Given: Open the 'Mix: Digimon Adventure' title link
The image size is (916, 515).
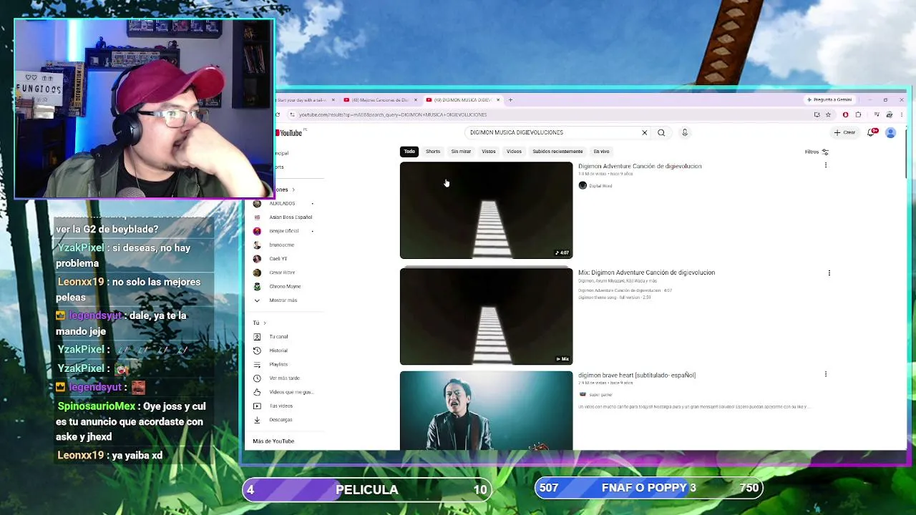Looking at the screenshot, I should pyautogui.click(x=646, y=273).
